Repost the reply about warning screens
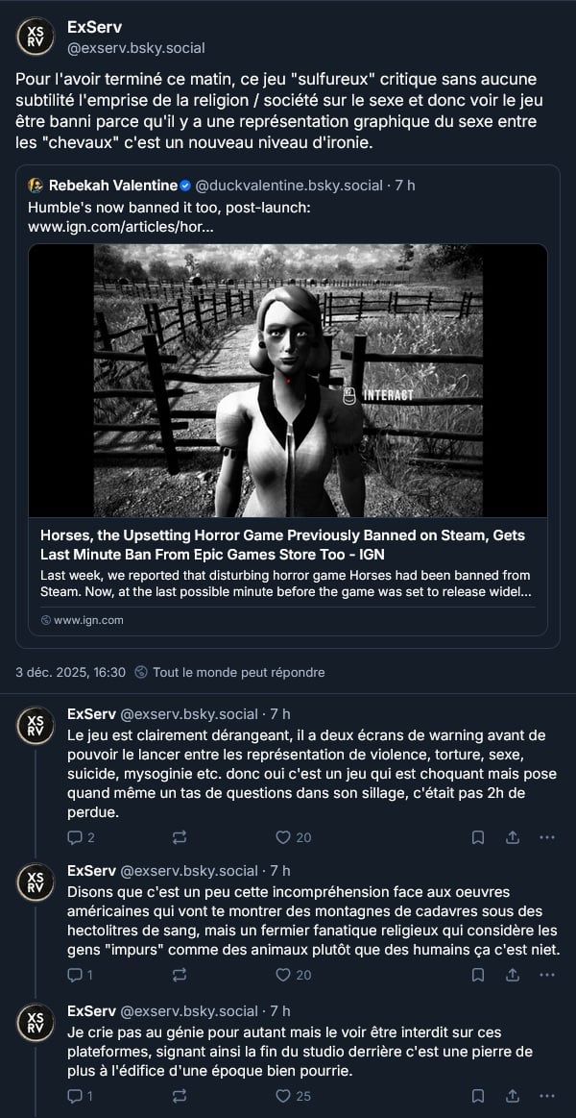The width and height of the screenshot is (576, 1118). (180, 837)
